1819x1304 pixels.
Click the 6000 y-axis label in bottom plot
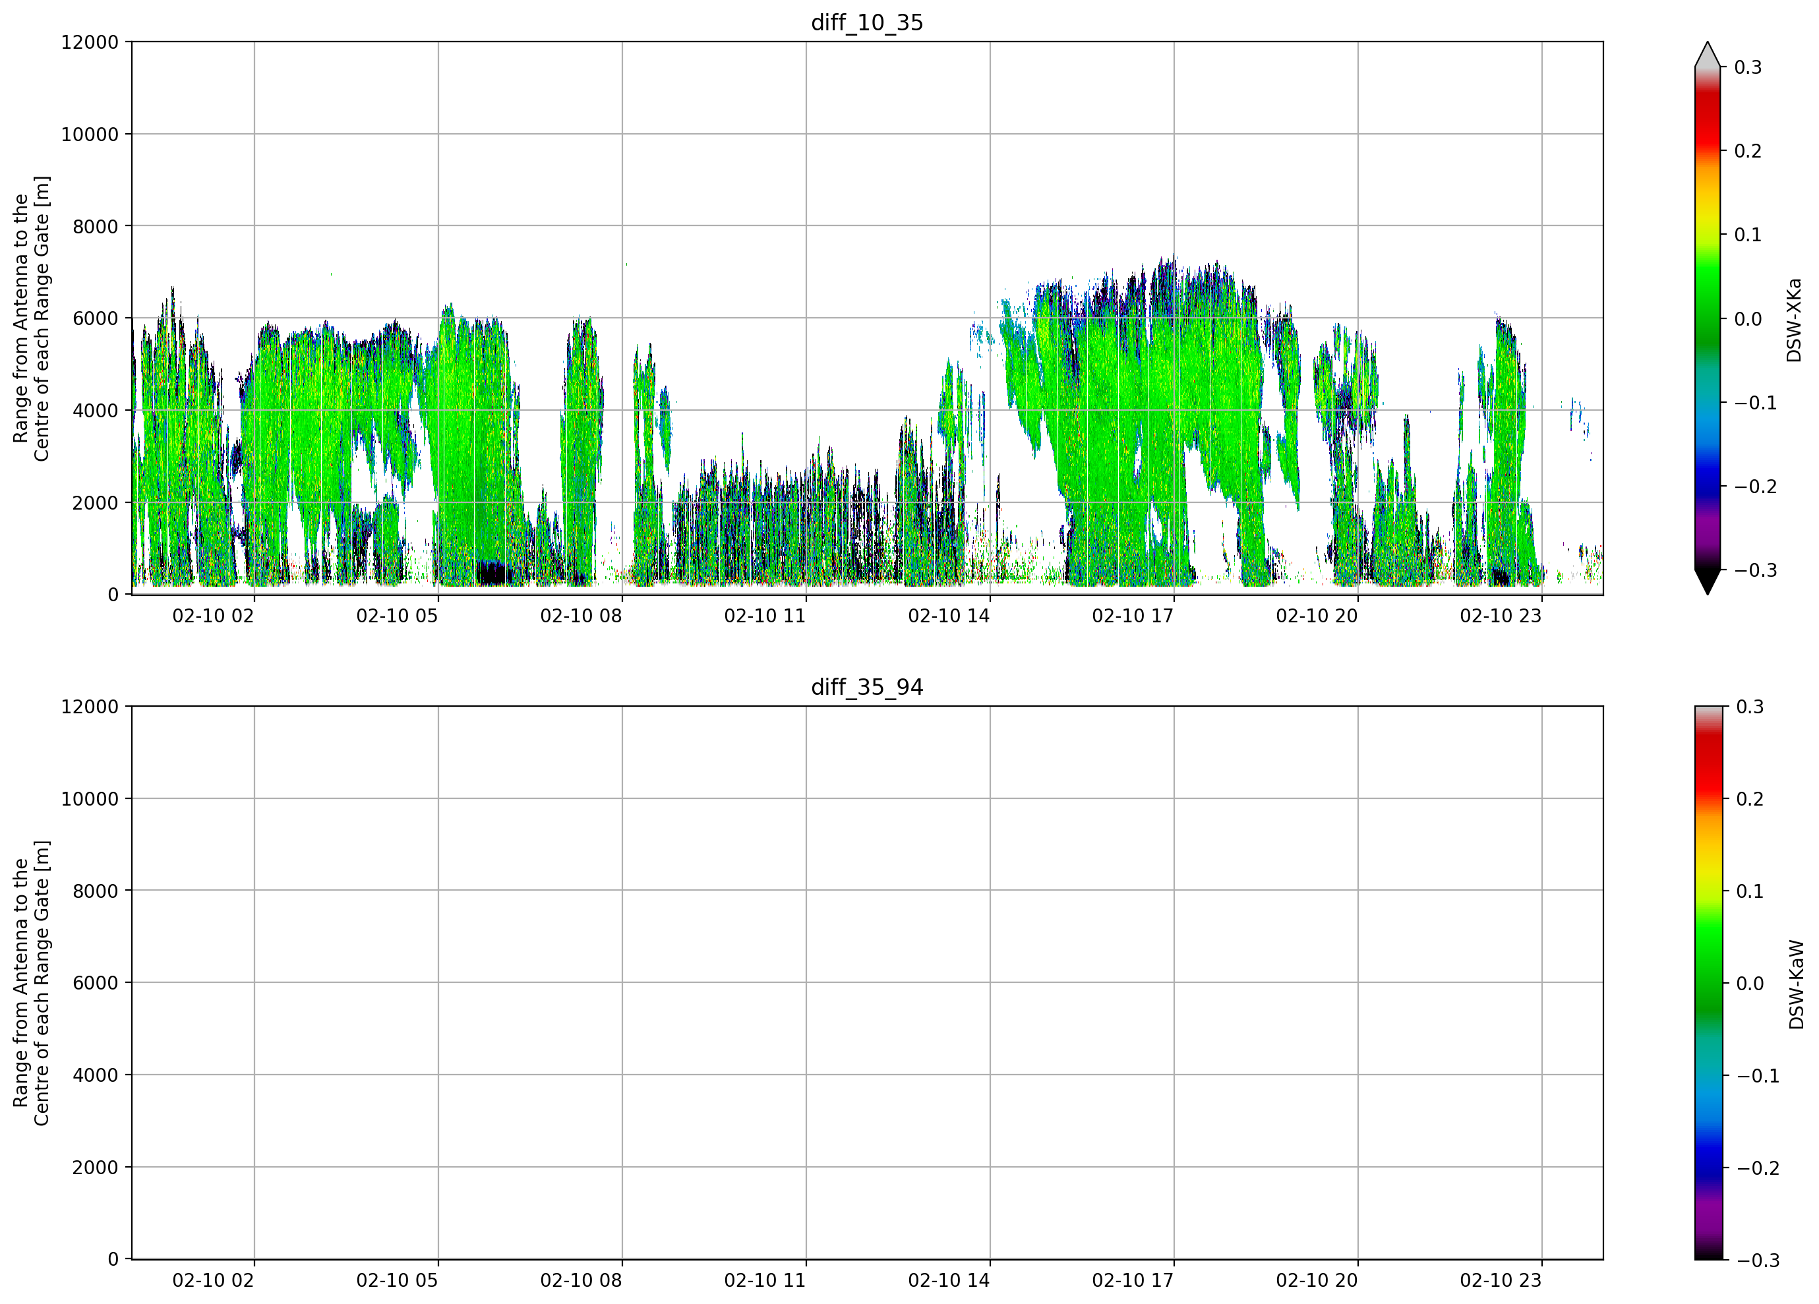point(96,983)
